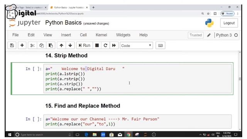Open Chrome three-dot menu

click(x=238, y=14)
